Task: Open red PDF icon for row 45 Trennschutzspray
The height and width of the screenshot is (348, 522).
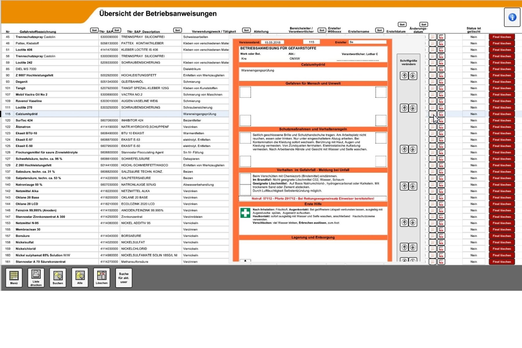Action: (441, 37)
